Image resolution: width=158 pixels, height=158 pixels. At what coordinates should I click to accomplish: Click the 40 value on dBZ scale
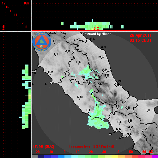coord(118,152)
